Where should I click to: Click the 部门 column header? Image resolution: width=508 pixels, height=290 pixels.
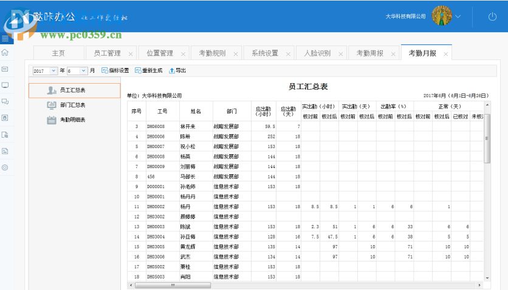[x=232, y=111]
